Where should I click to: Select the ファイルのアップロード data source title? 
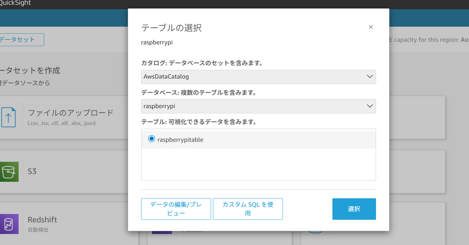(71, 113)
